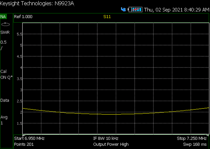Click the 4.5 y-axis scale label
This screenshot has height=149, width=210.
click(19, 56)
